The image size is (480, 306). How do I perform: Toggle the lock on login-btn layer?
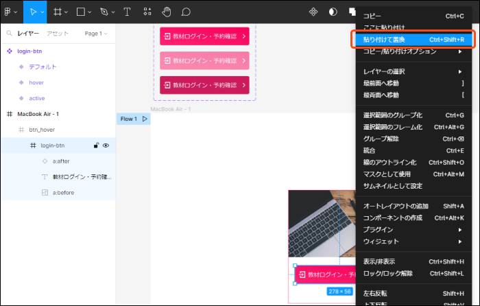[96, 145]
